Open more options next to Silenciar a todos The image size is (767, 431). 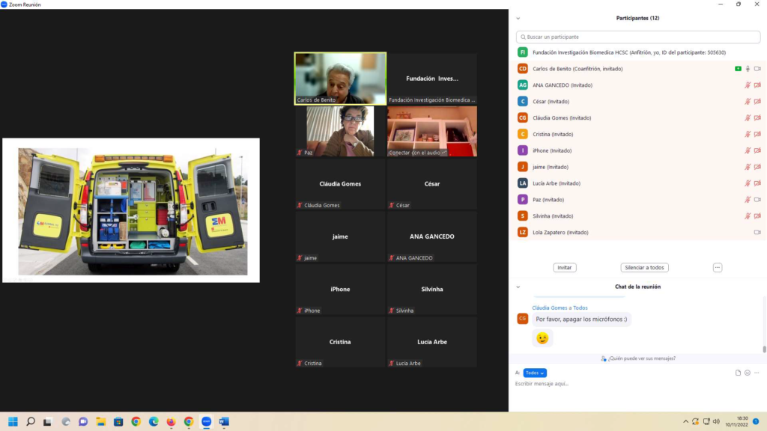[717, 268]
